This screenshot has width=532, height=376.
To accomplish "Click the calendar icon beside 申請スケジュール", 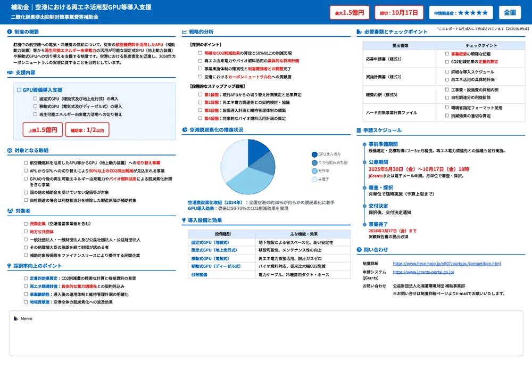I will click(359, 130).
